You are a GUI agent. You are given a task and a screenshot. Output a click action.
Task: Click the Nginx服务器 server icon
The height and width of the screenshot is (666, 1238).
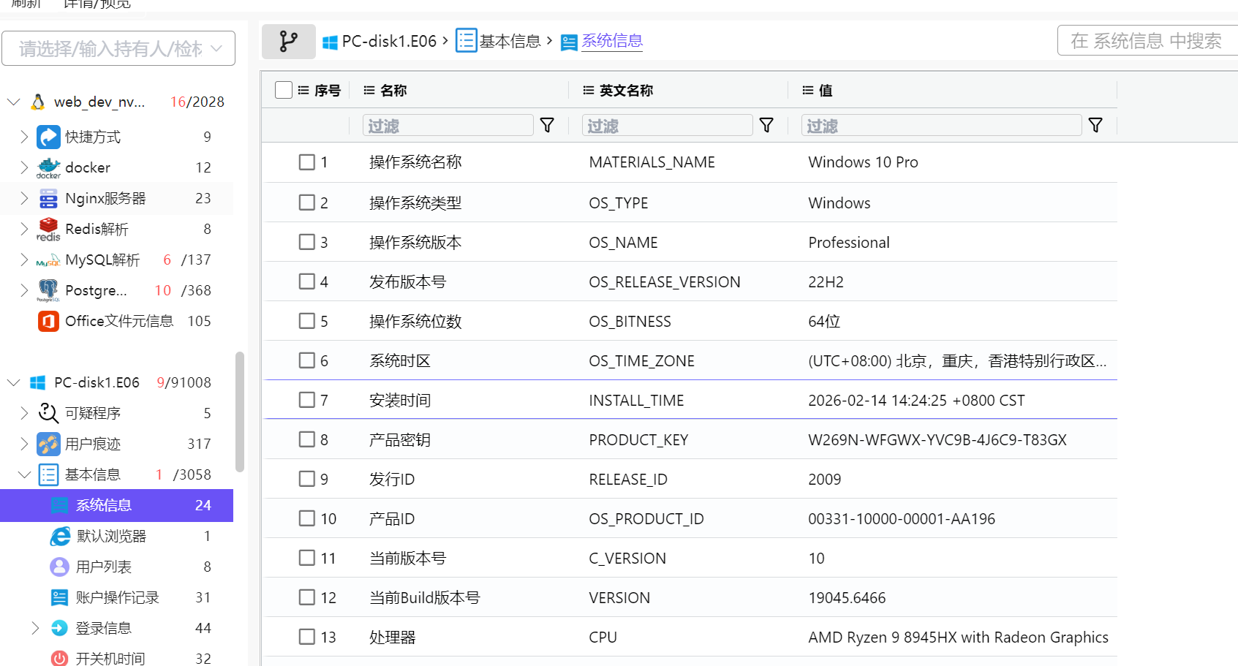[x=48, y=199]
